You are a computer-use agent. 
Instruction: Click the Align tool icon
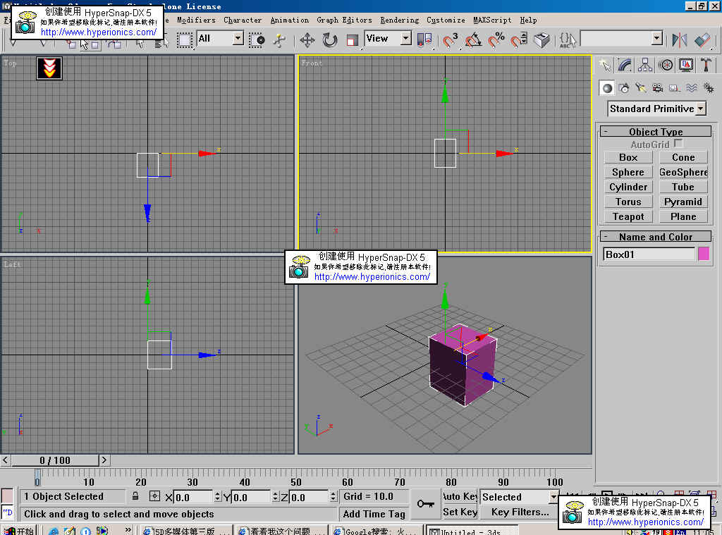point(702,40)
